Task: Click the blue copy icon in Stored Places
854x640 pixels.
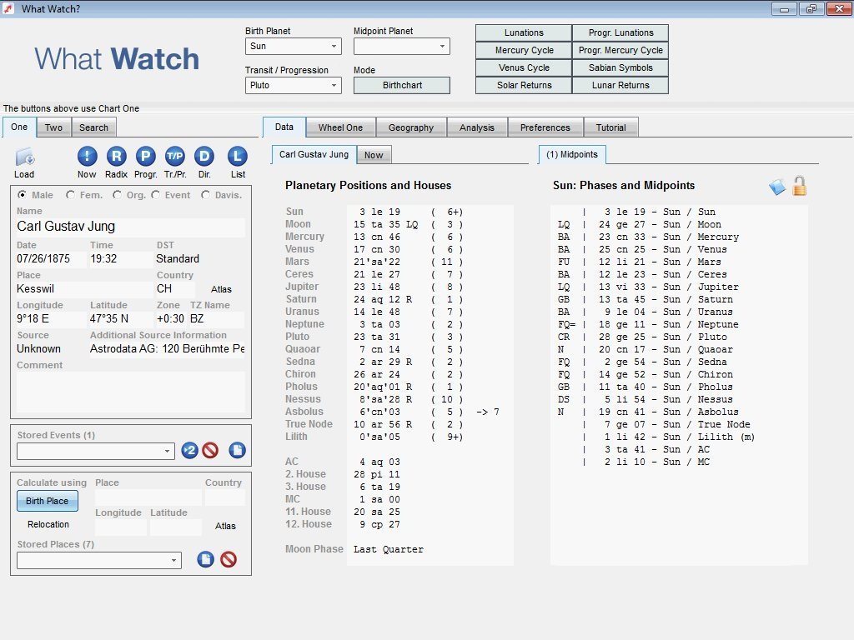Action: [205, 559]
